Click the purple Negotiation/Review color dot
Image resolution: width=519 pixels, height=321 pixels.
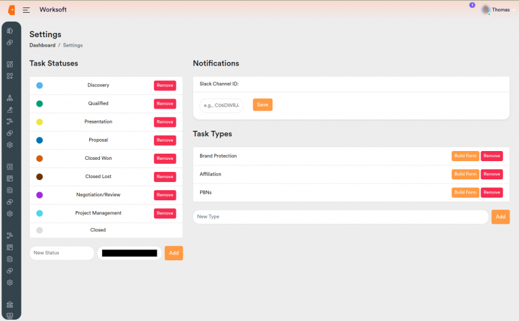[x=39, y=195]
